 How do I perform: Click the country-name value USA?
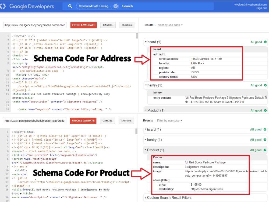194,77
